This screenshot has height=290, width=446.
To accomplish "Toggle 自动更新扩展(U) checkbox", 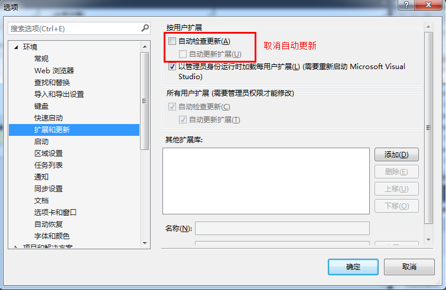I will pos(183,54).
